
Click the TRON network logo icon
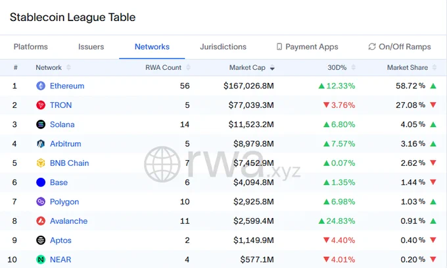coord(41,105)
